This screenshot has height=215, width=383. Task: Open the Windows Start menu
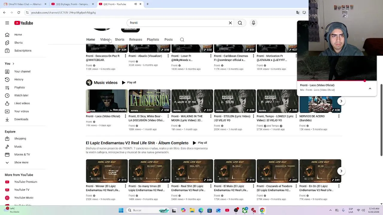pyautogui.click(x=121, y=210)
